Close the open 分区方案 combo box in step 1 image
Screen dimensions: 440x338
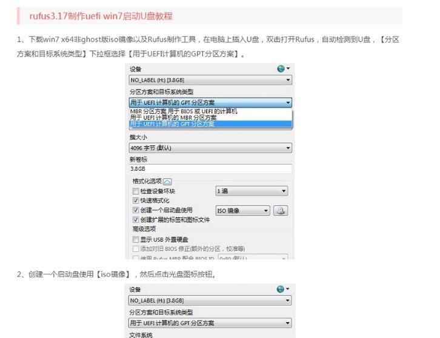210,102
